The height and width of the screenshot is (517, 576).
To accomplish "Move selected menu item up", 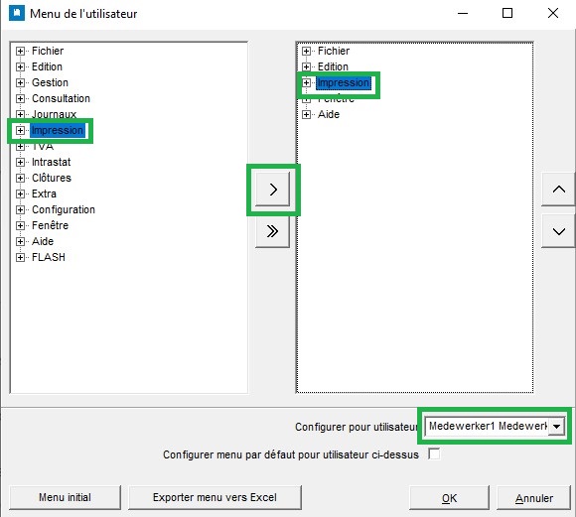I will pos(558,190).
